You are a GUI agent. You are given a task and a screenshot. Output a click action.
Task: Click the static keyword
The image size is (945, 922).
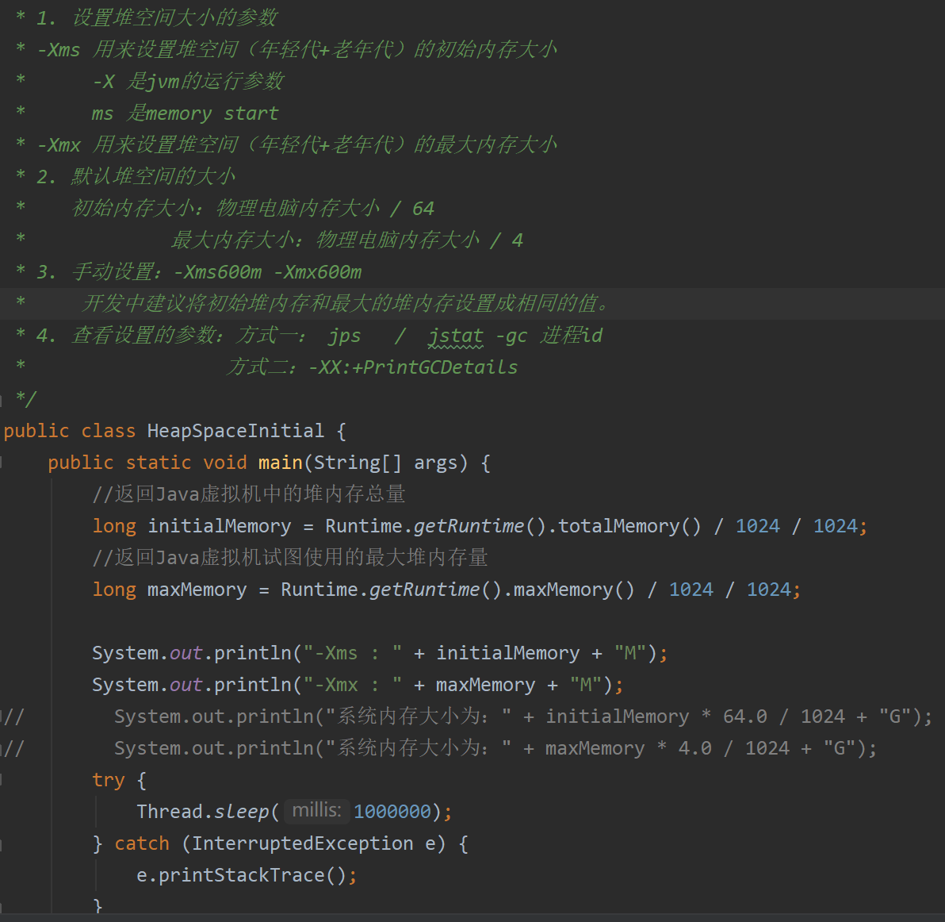[x=159, y=463]
